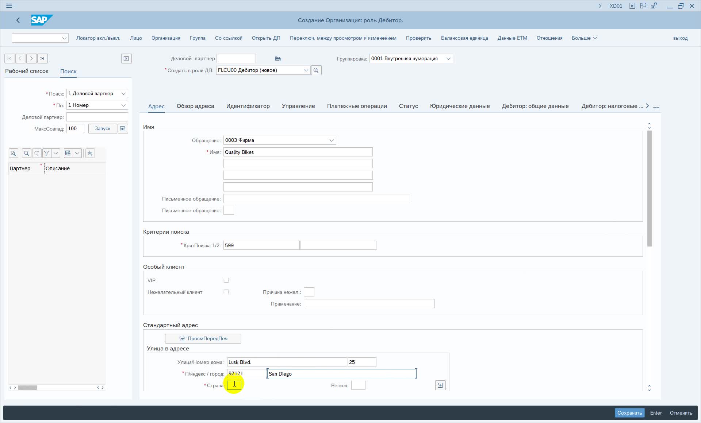This screenshot has height=423, width=701.
Task: Go to next entry navigation icon
Action: coord(31,58)
